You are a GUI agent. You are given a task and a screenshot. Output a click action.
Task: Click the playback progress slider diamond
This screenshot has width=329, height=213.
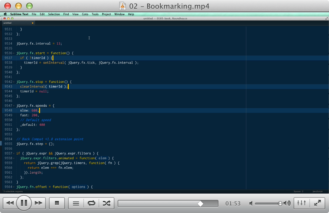pyautogui.click(x=201, y=203)
